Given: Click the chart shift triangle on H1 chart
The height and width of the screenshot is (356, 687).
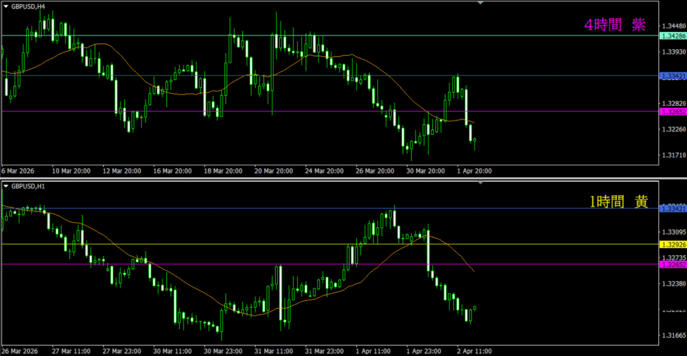Looking at the screenshot, I should [x=480, y=182].
